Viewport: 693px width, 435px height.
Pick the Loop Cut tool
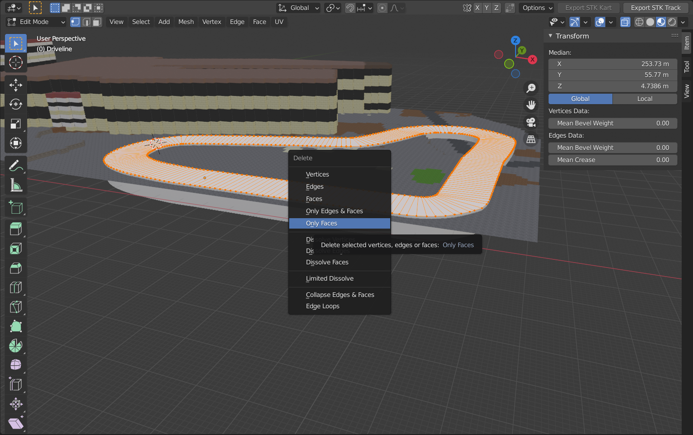point(16,287)
